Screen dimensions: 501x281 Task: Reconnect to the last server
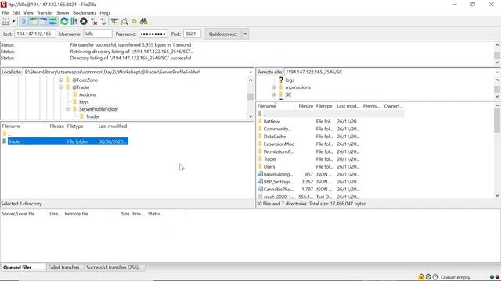pos(103,21)
